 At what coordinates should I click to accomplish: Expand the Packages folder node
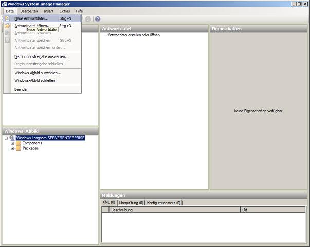[12, 148]
